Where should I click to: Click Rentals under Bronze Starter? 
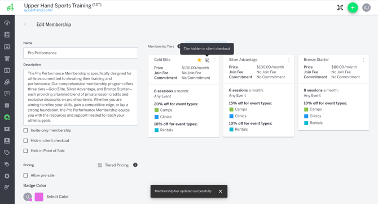tap(316, 123)
